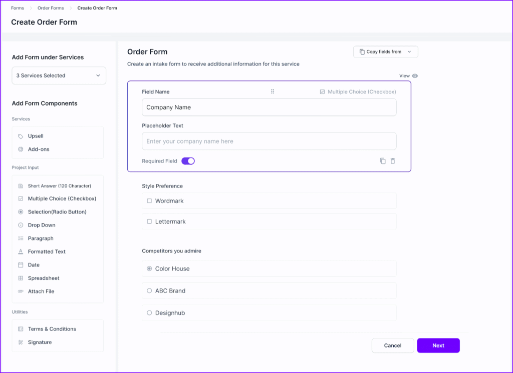The height and width of the screenshot is (373, 513).
Task: Click the Next button
Action: (x=438, y=345)
